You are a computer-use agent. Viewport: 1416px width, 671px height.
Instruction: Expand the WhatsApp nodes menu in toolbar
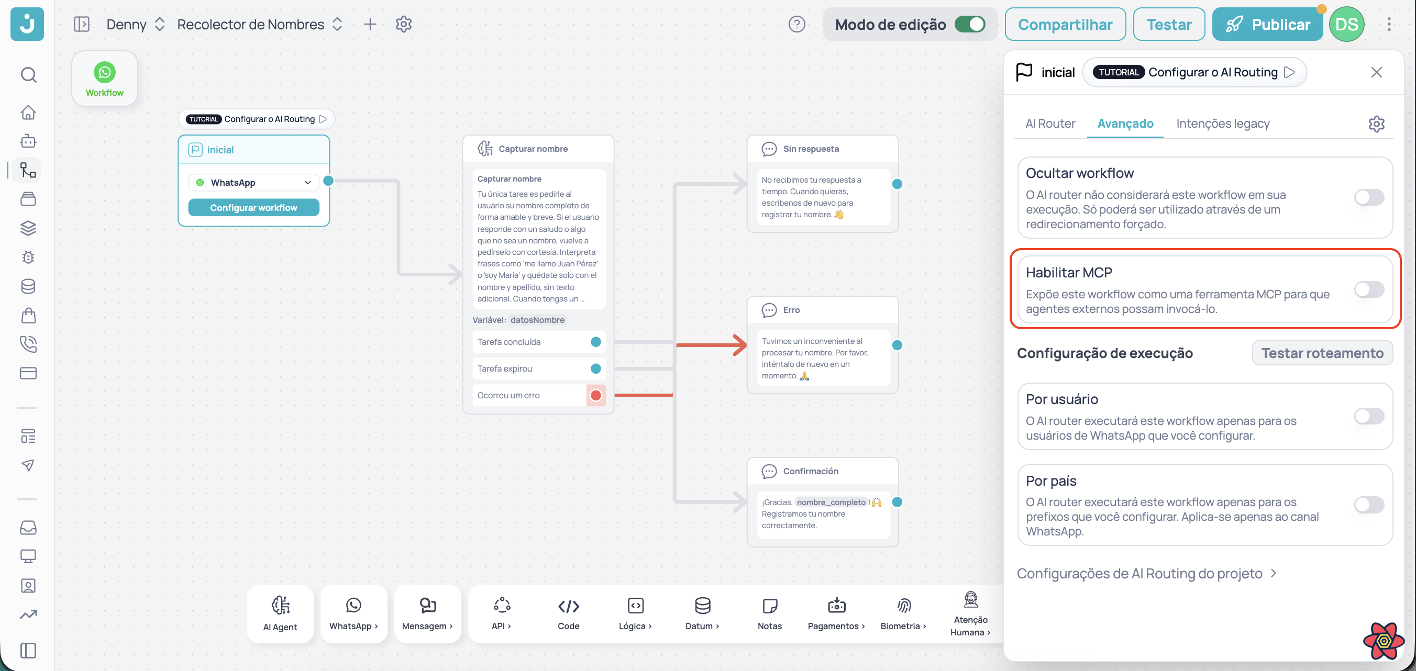(353, 613)
